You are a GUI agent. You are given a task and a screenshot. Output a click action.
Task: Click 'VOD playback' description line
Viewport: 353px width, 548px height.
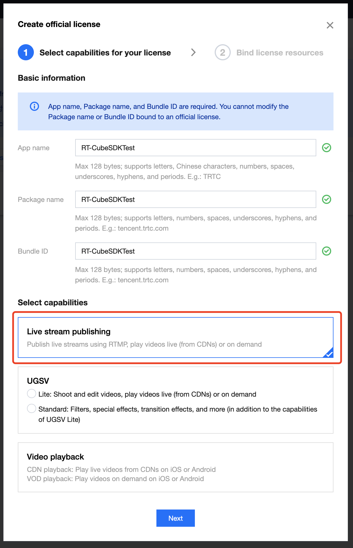[115, 478]
